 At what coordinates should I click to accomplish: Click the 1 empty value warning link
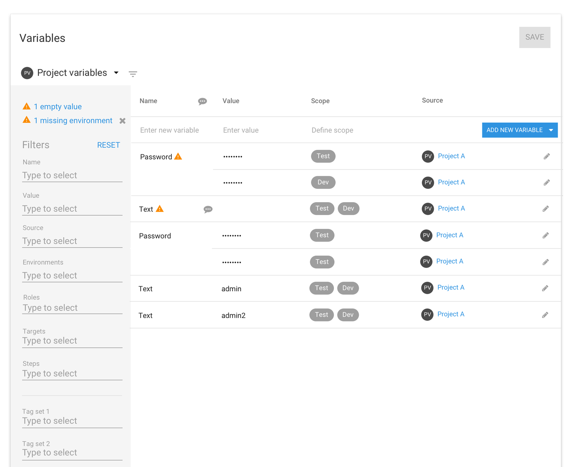(x=58, y=106)
